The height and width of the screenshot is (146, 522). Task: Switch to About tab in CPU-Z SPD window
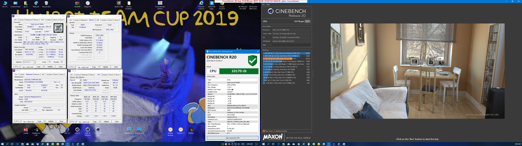pyautogui.click(x=117, y=75)
